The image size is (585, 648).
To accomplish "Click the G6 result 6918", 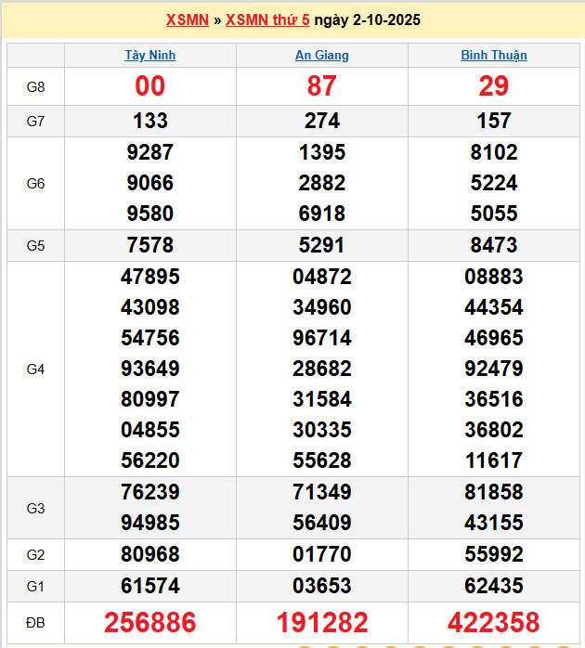I will point(322,214).
